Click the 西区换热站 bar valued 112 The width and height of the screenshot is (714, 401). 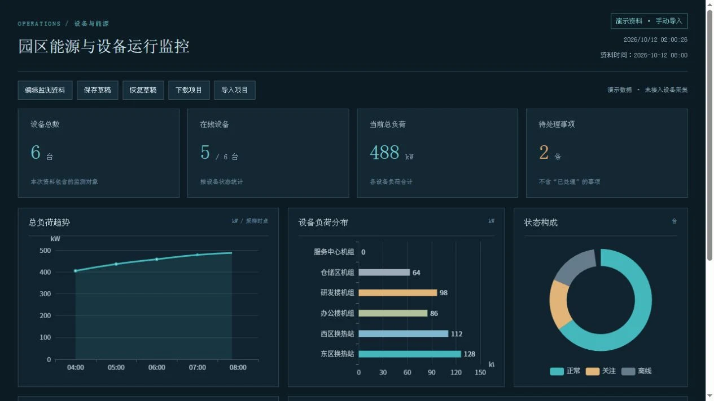tap(404, 333)
